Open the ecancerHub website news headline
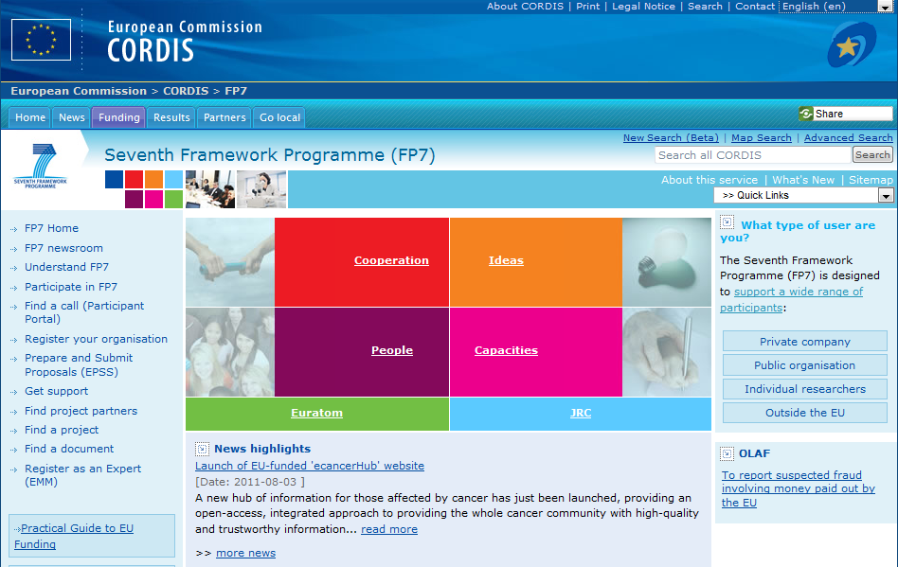Screen dimensions: 898x567 pyautogui.click(x=310, y=466)
